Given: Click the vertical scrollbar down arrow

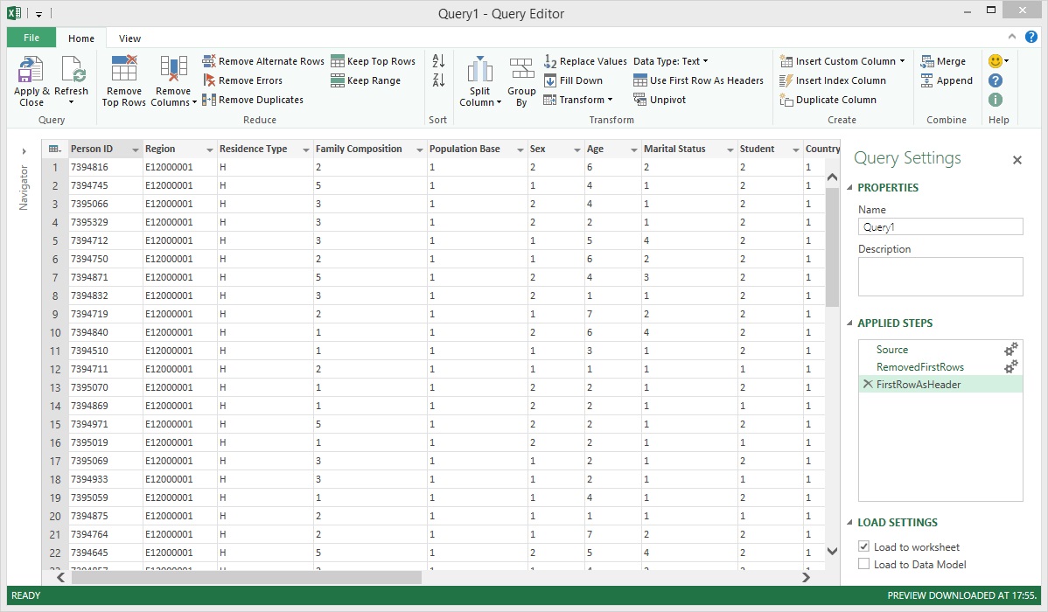Looking at the screenshot, I should 832,551.
